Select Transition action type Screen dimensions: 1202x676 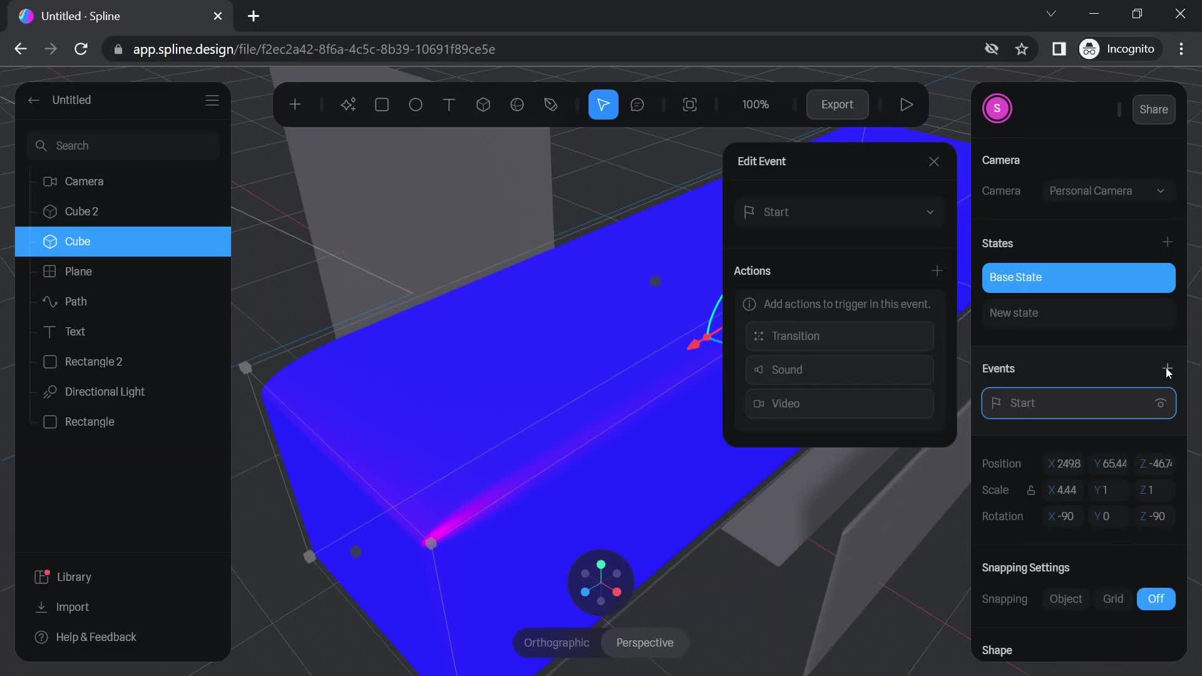[x=839, y=335]
